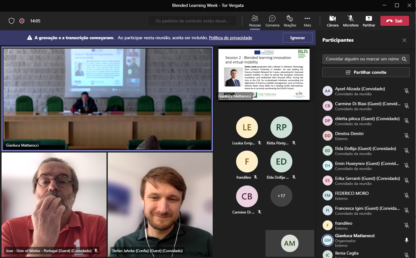Image resolution: width=416 pixels, height=258 pixels.
Task: Click Erika Serranti's muted mic icon
Action: point(406,181)
